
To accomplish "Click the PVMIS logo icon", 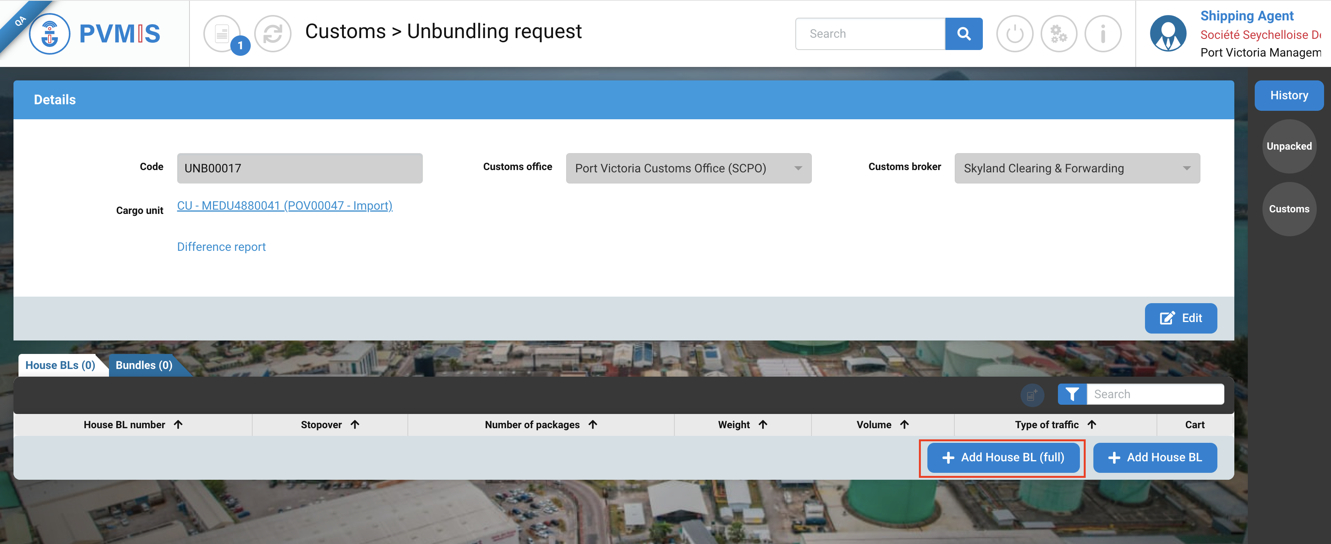I will point(50,34).
